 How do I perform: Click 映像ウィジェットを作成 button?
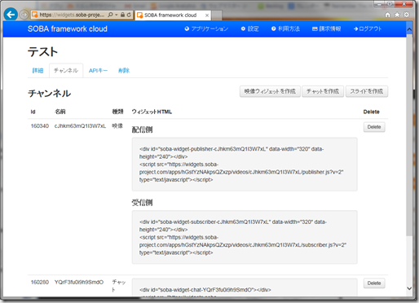(270, 91)
